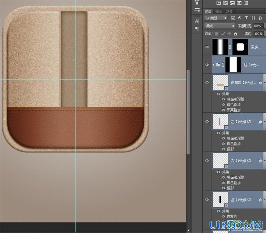Filter layers by text type (T icon)
The height and width of the screenshot is (233, 266).
point(246,18)
